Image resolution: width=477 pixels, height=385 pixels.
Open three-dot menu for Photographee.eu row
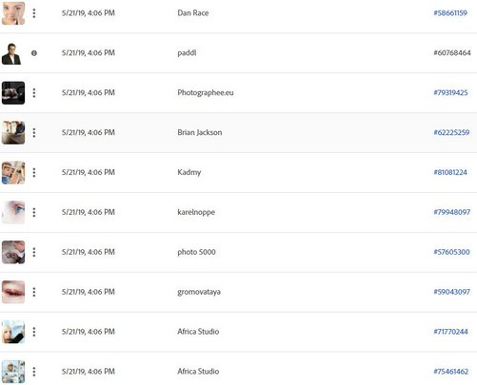coord(34,93)
